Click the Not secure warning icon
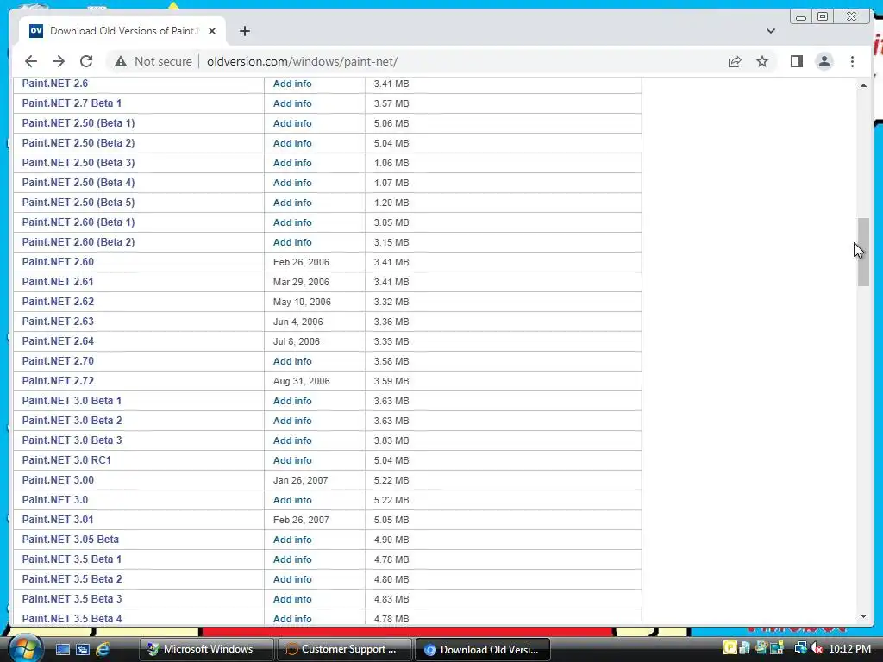 click(121, 61)
